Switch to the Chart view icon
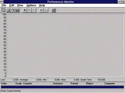Image resolution: width=125 pixels, height=93 pixels. pos(4,10)
